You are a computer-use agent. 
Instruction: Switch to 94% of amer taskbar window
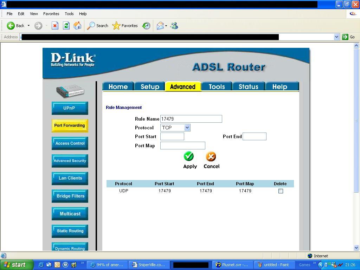tap(108, 265)
